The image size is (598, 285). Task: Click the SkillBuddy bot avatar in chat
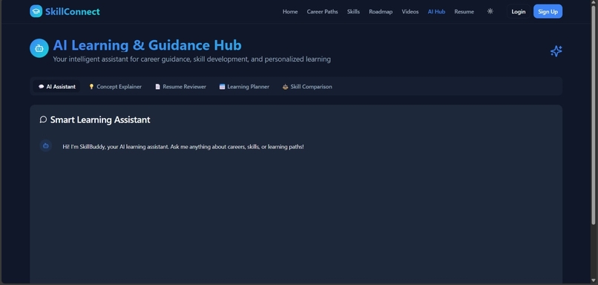coord(46,145)
